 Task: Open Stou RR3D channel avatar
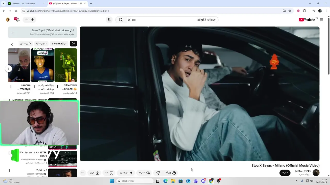point(316,173)
